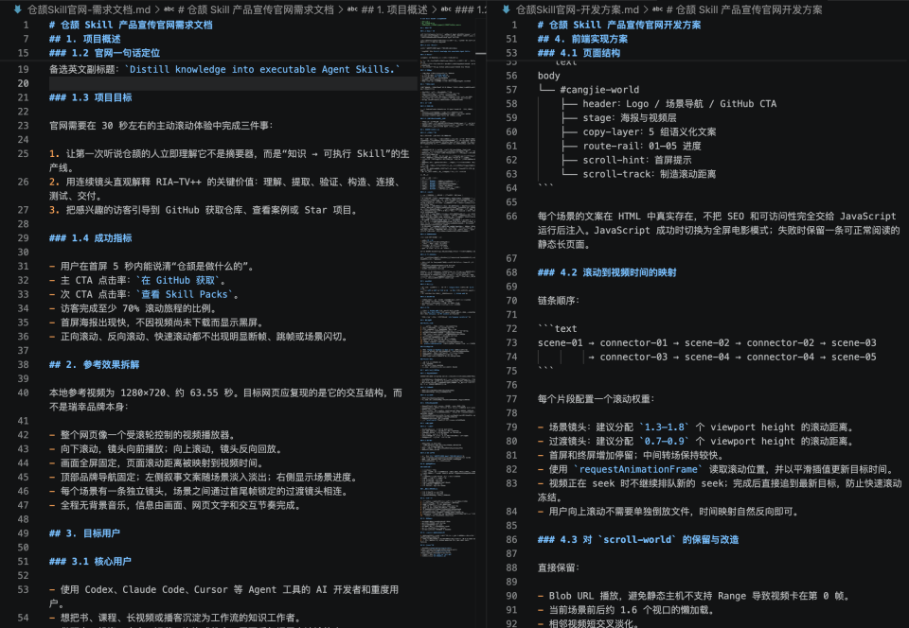
Task: Click line scroll-track: 制造滚动距离
Action: (650, 174)
